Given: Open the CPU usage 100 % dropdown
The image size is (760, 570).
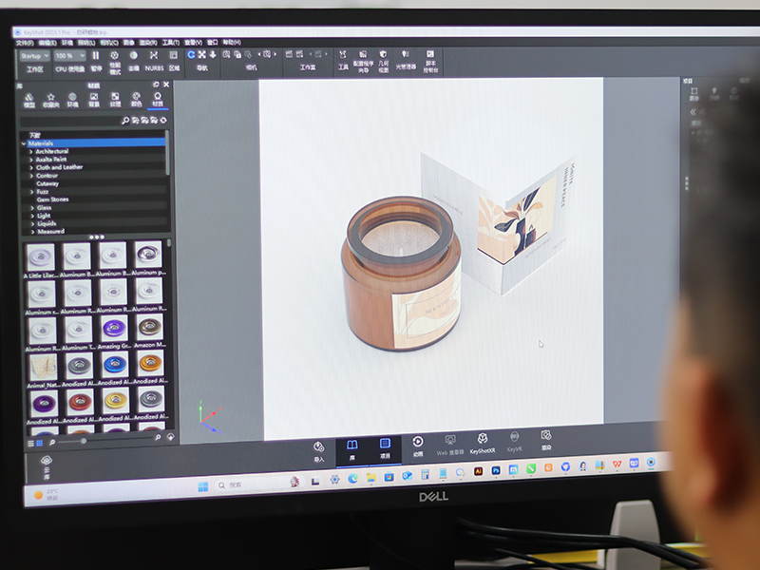Looking at the screenshot, I should (x=69, y=56).
